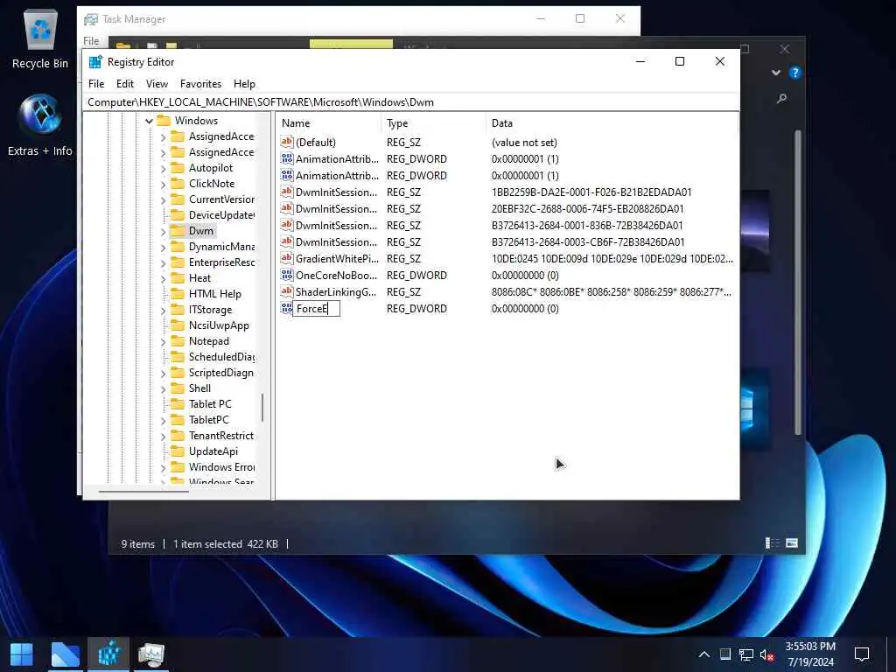The image size is (896, 672).
Task: Click data 20EBF32C-2688-0006-74F5-EB208826DA01
Action: 587,209
